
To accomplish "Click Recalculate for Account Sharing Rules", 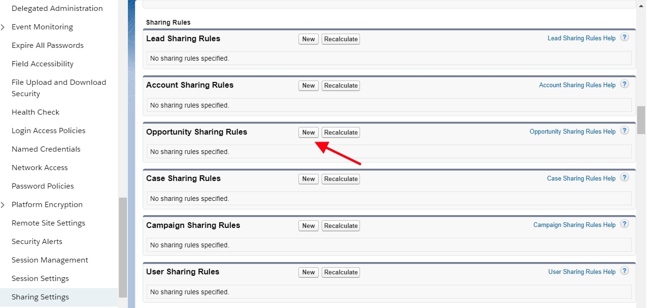I will [x=341, y=85].
